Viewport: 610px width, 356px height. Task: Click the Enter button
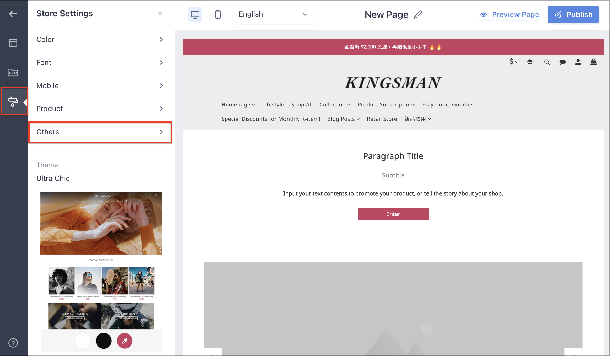393,214
